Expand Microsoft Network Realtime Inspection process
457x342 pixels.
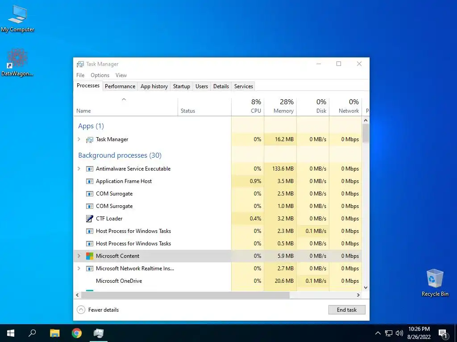tap(79, 269)
